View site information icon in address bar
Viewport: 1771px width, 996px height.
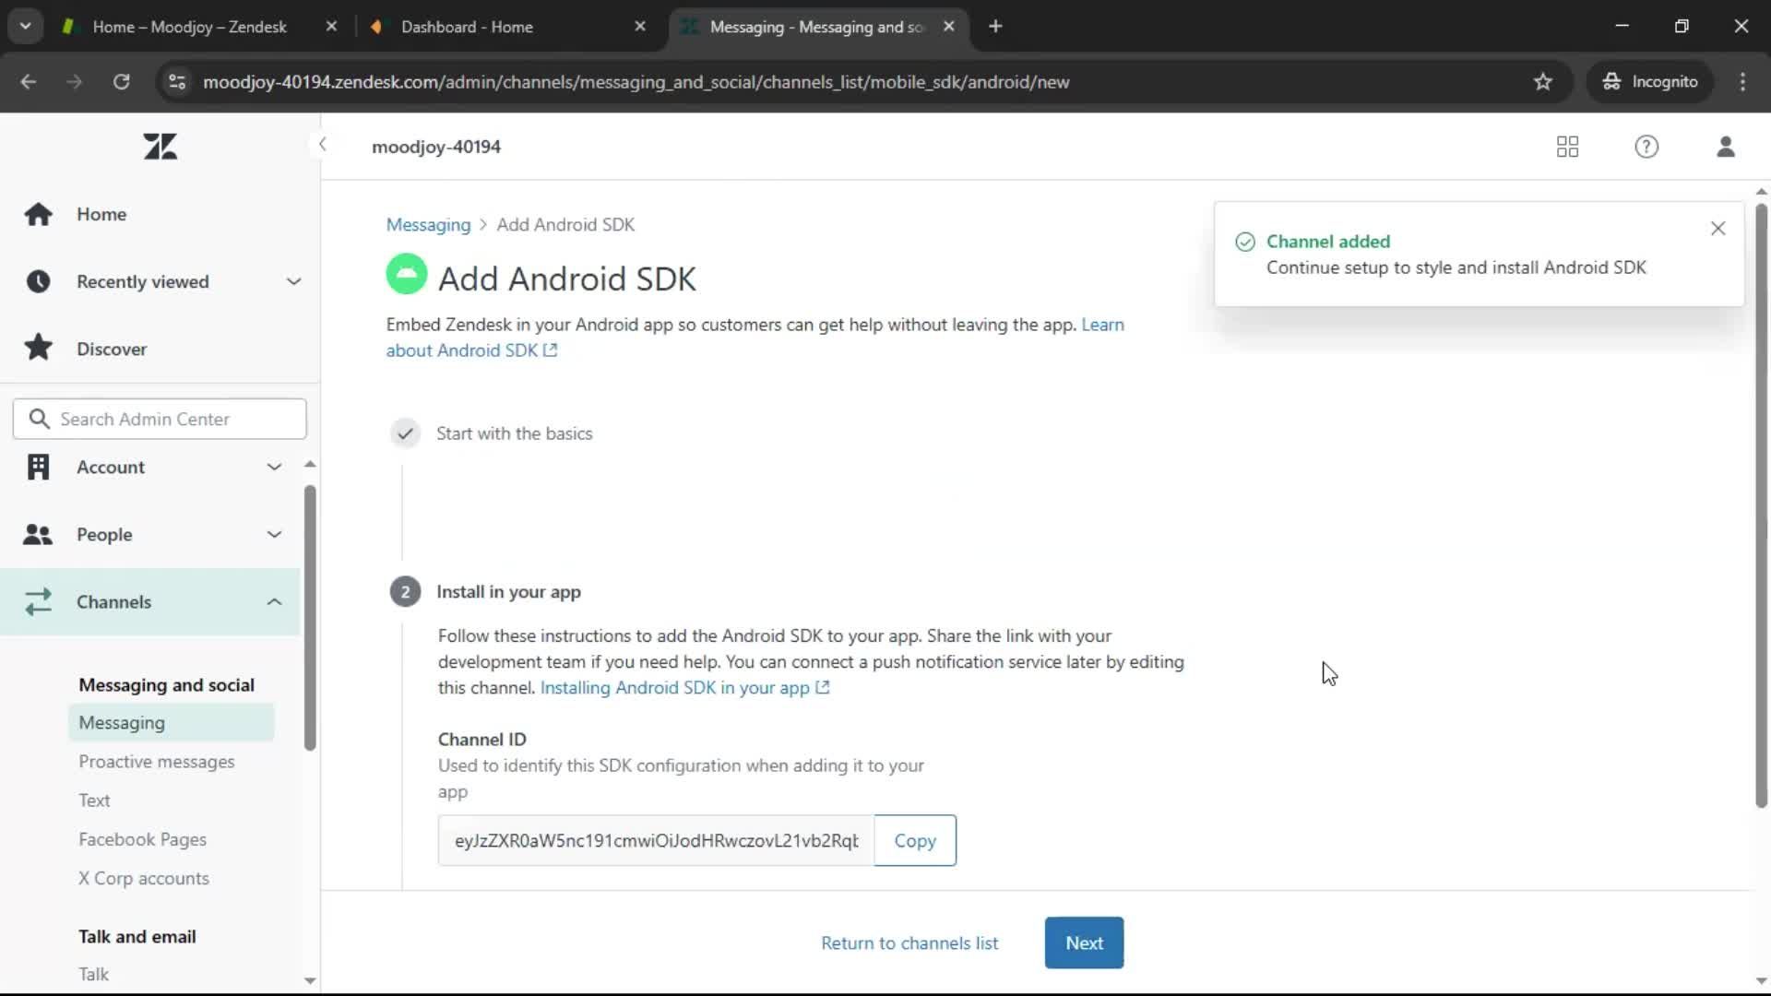pyautogui.click(x=177, y=82)
